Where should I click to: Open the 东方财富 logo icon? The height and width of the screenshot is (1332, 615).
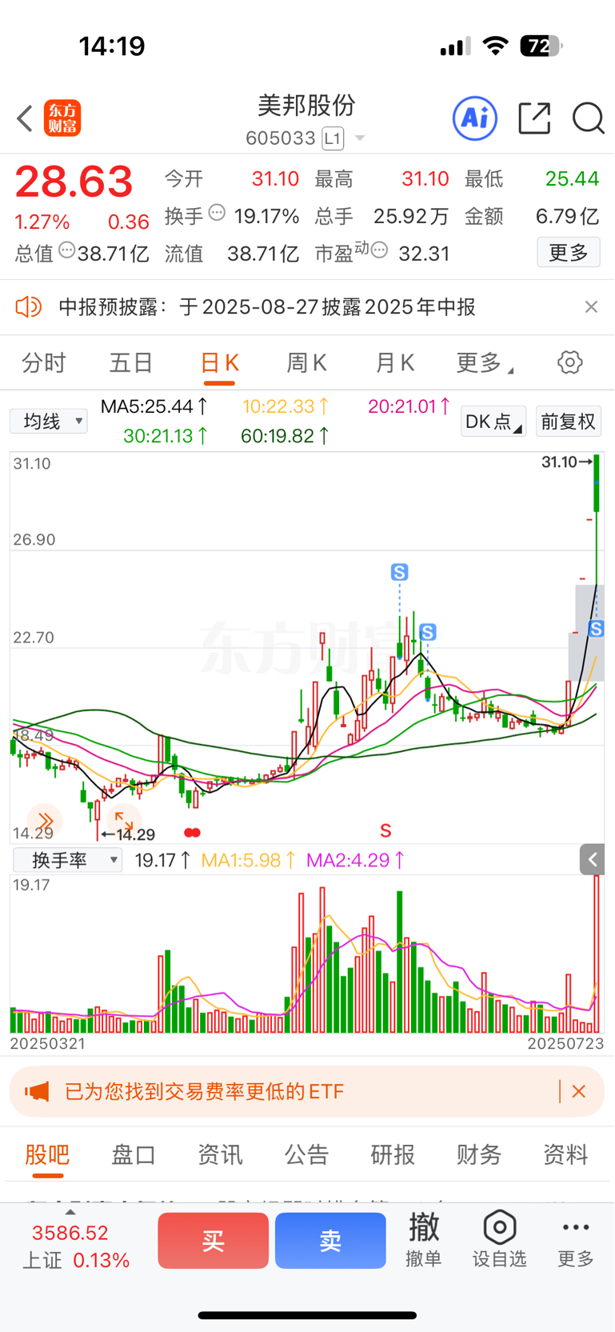tap(62, 118)
